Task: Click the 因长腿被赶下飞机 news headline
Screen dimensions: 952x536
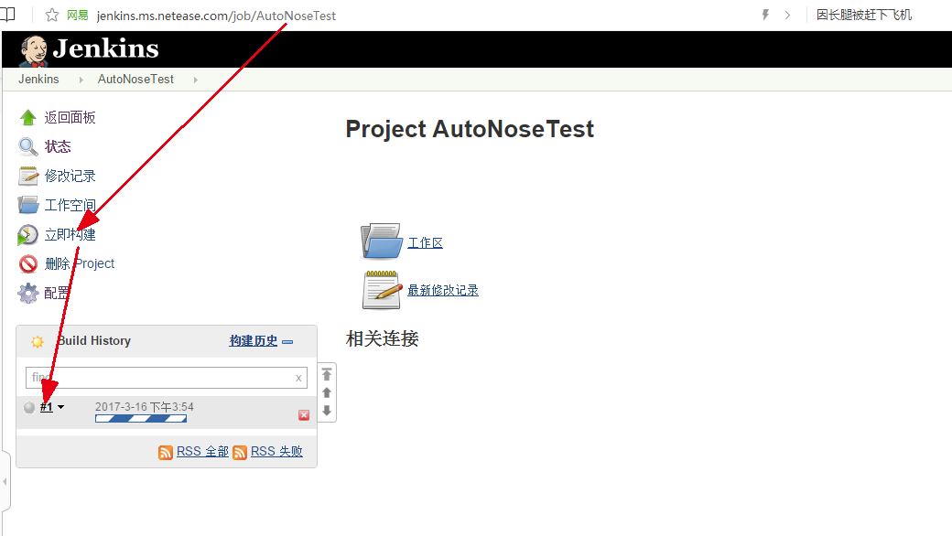Action: pos(864,15)
